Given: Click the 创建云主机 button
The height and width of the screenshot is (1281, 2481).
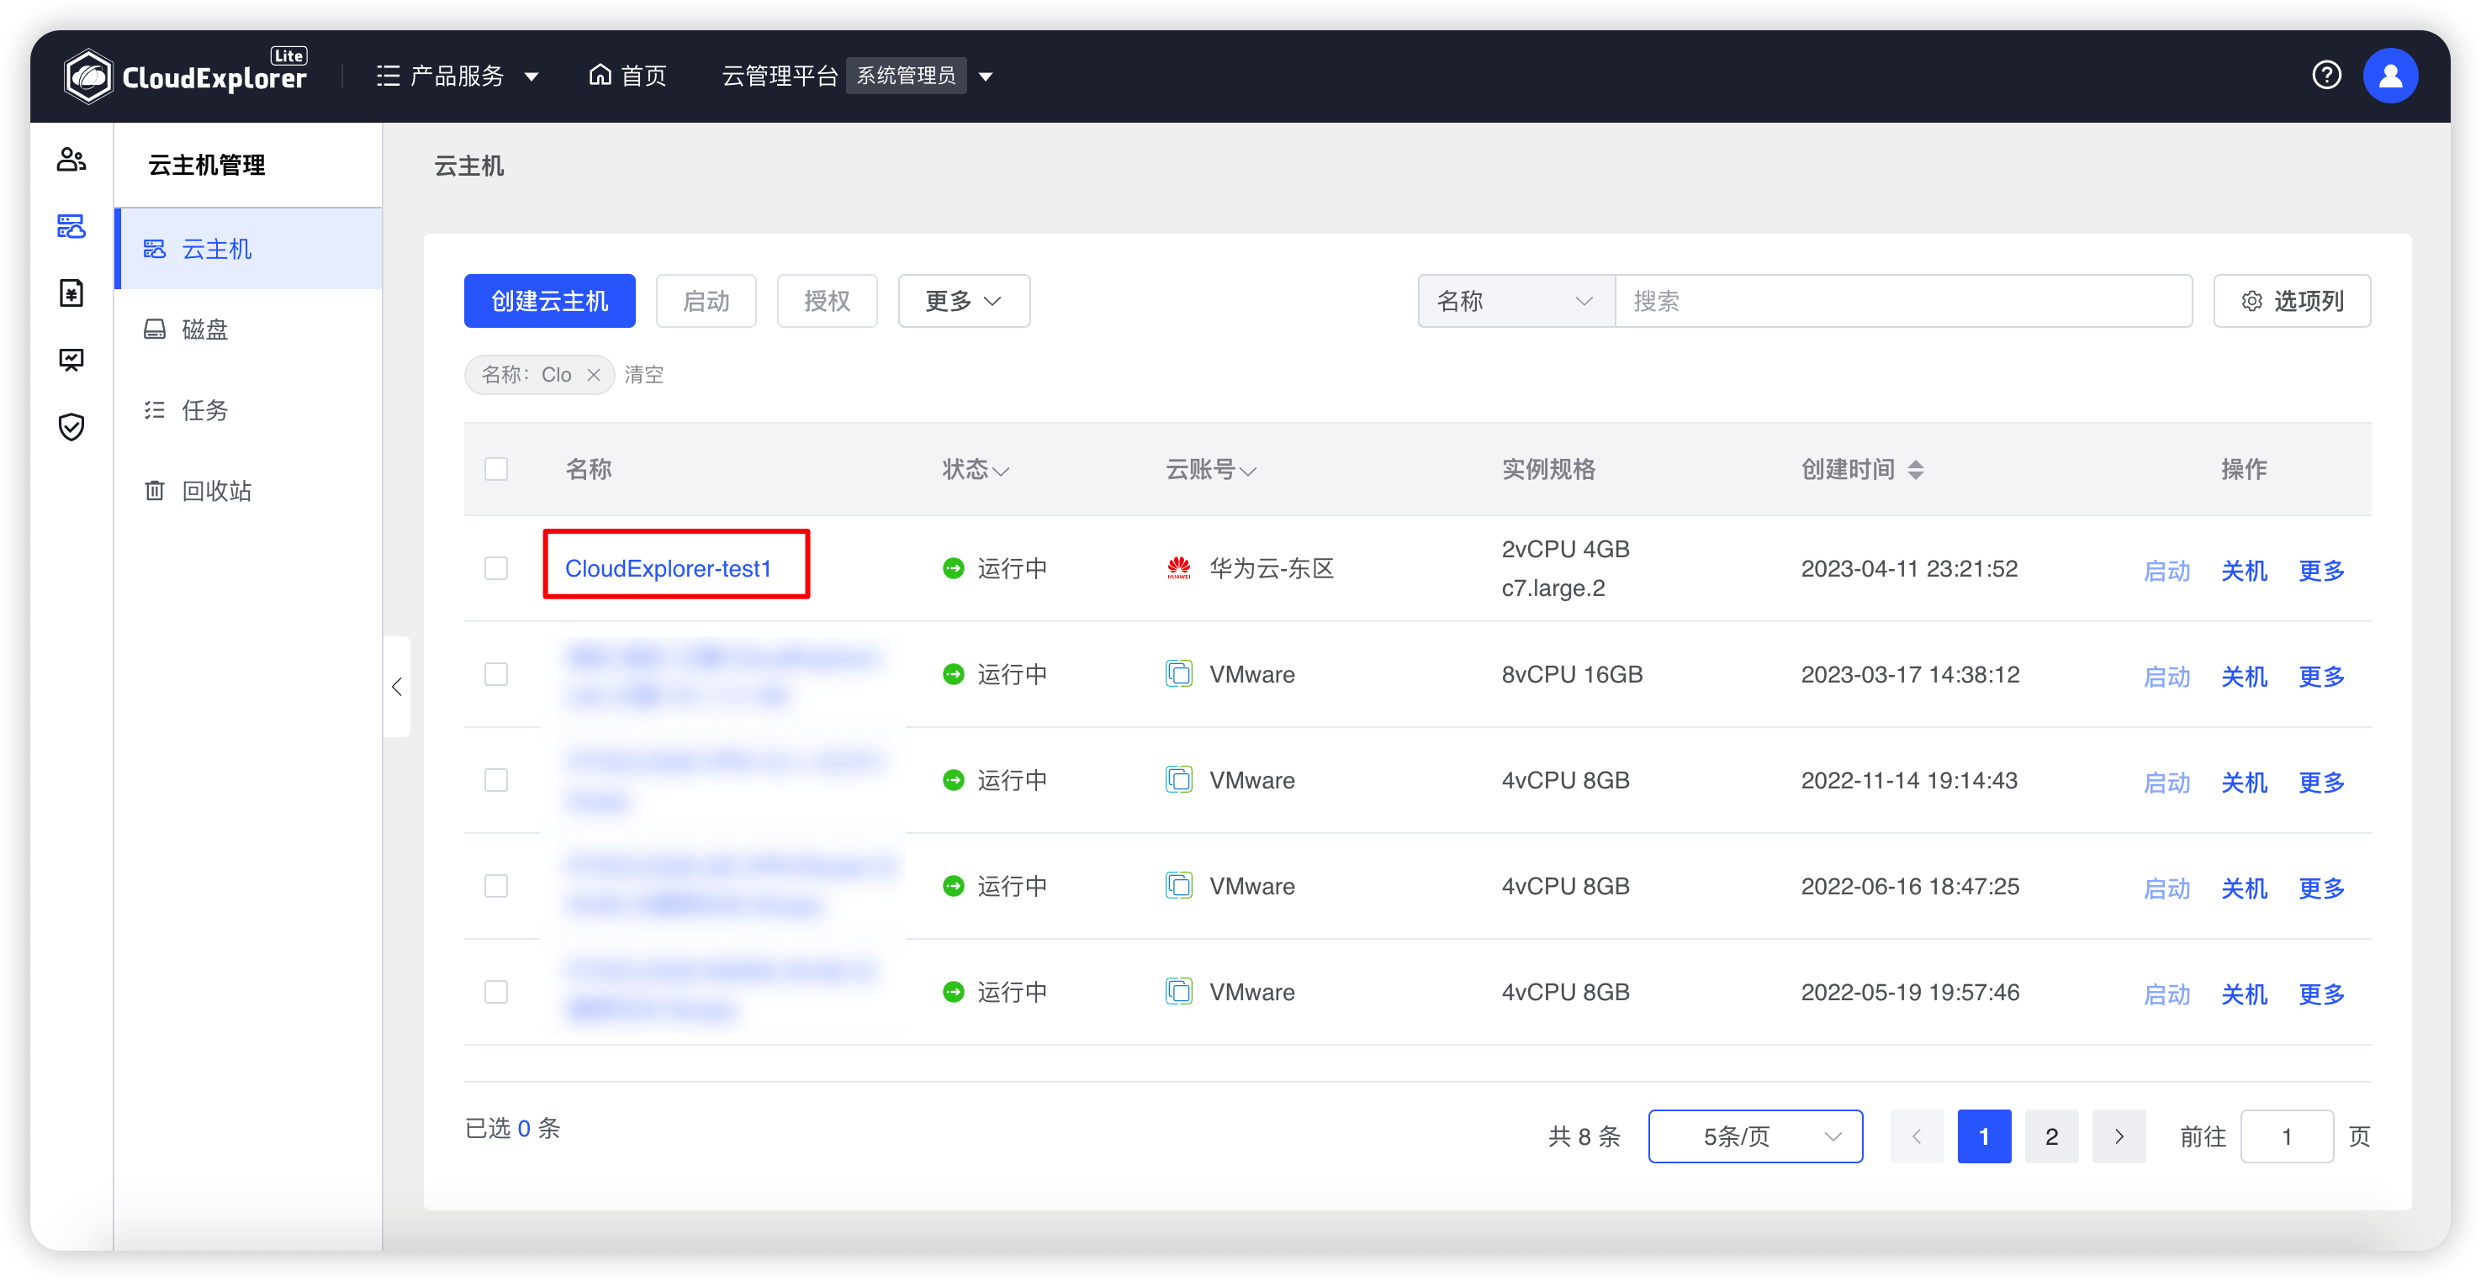Looking at the screenshot, I should [549, 301].
